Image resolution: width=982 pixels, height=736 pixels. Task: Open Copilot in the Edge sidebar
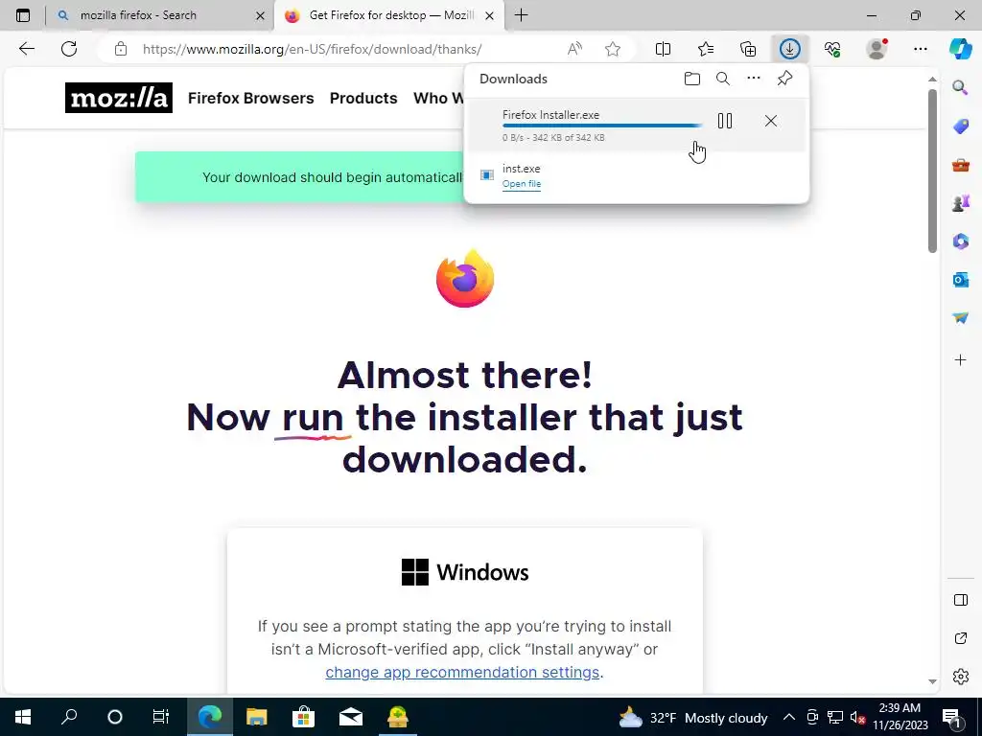[960, 49]
